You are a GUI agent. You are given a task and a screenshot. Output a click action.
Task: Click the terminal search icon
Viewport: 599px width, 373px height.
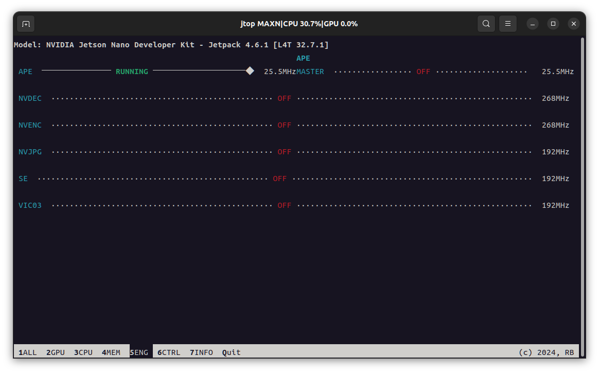pyautogui.click(x=486, y=24)
